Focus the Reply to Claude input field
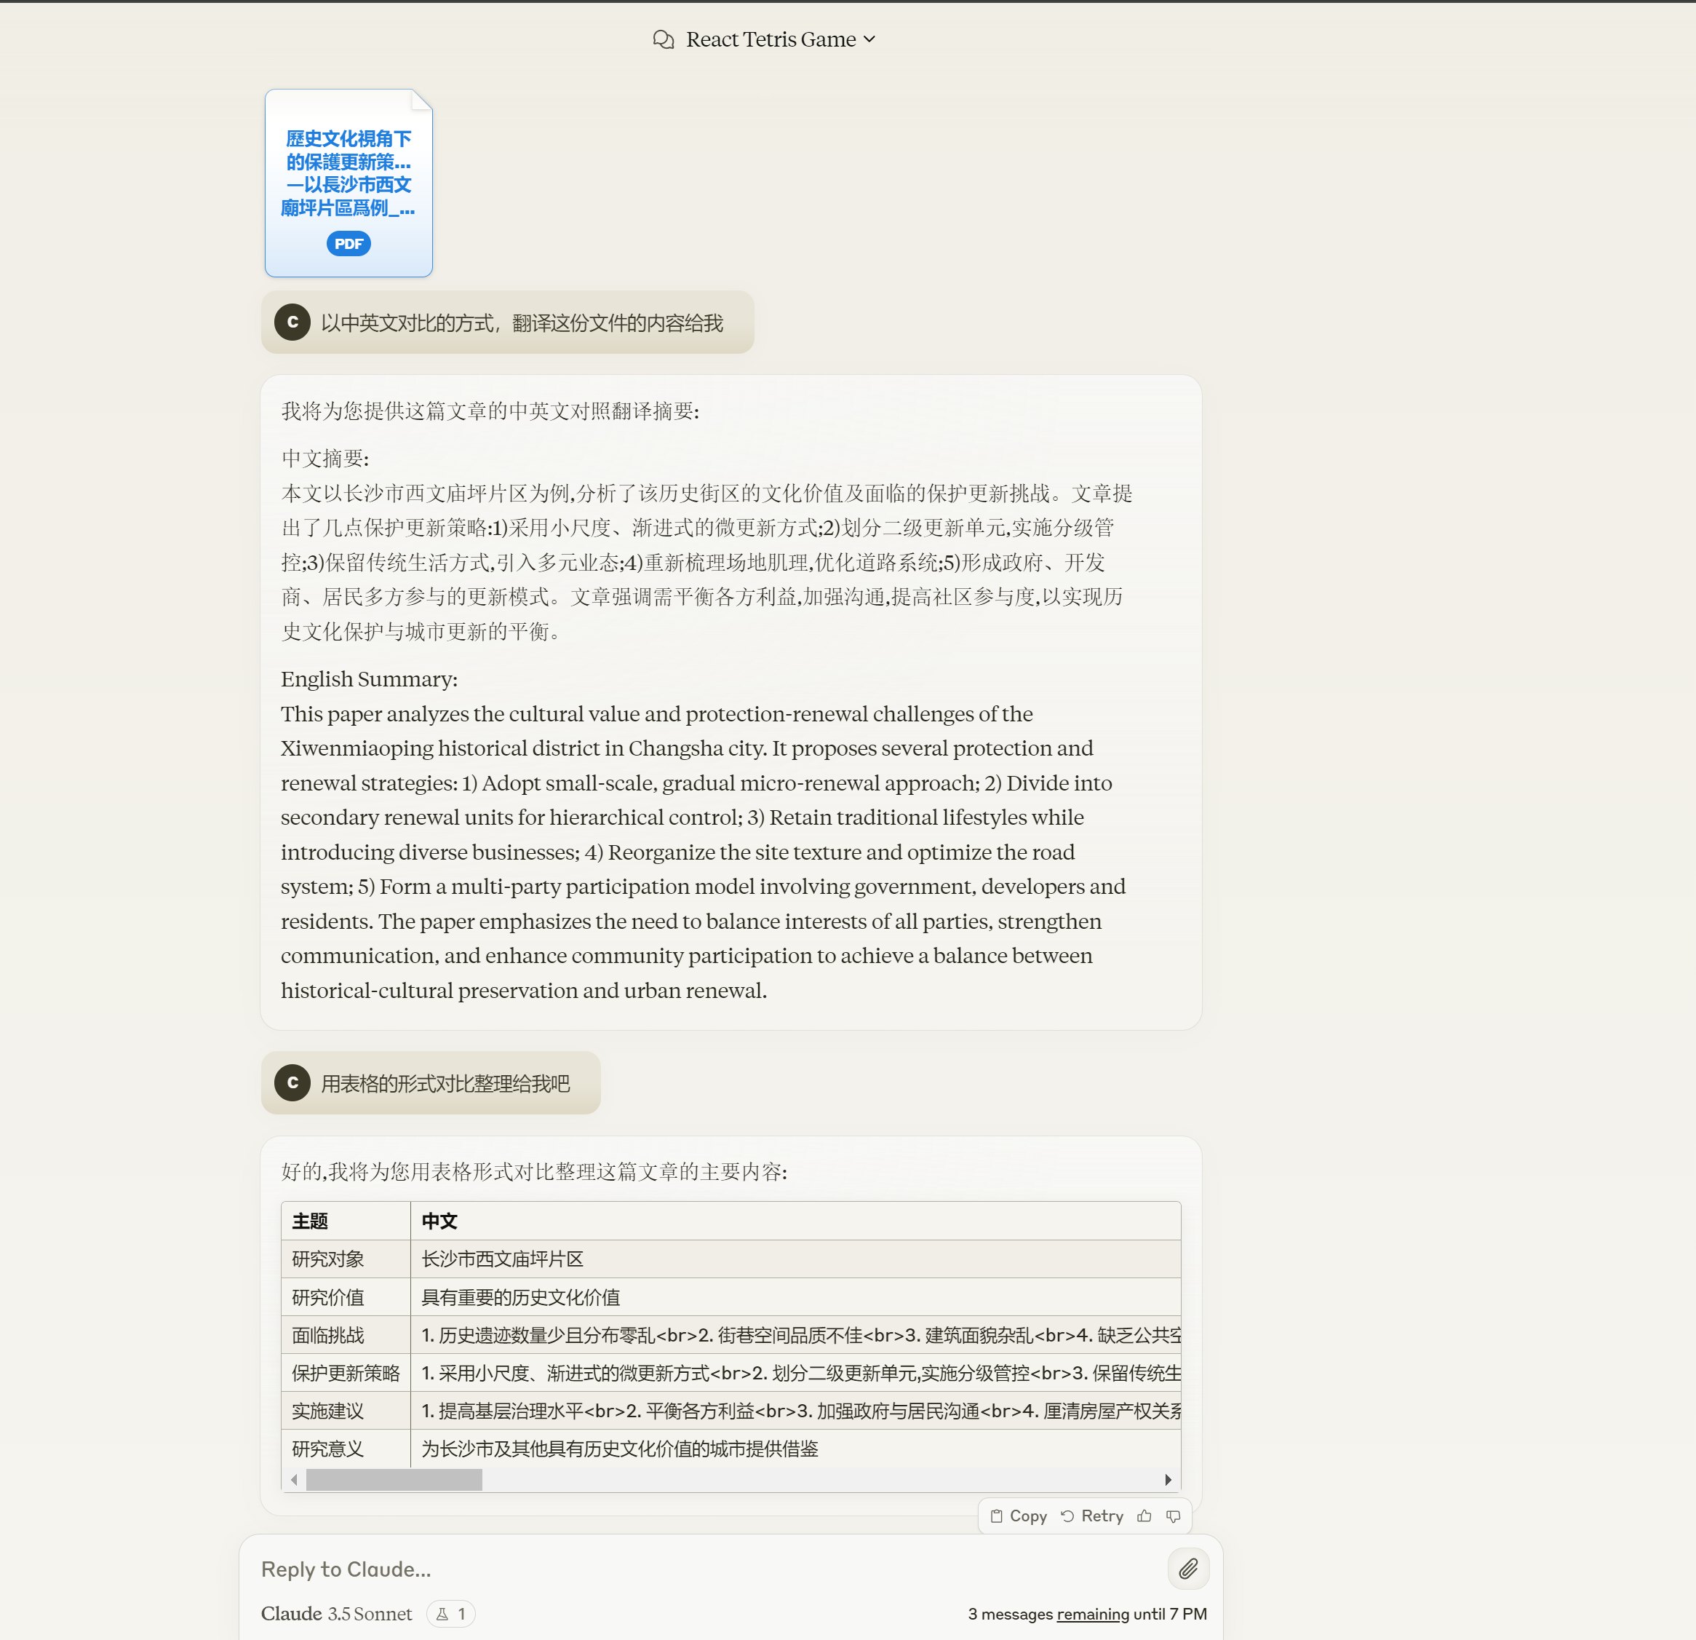The width and height of the screenshot is (1696, 1640). (x=692, y=1569)
